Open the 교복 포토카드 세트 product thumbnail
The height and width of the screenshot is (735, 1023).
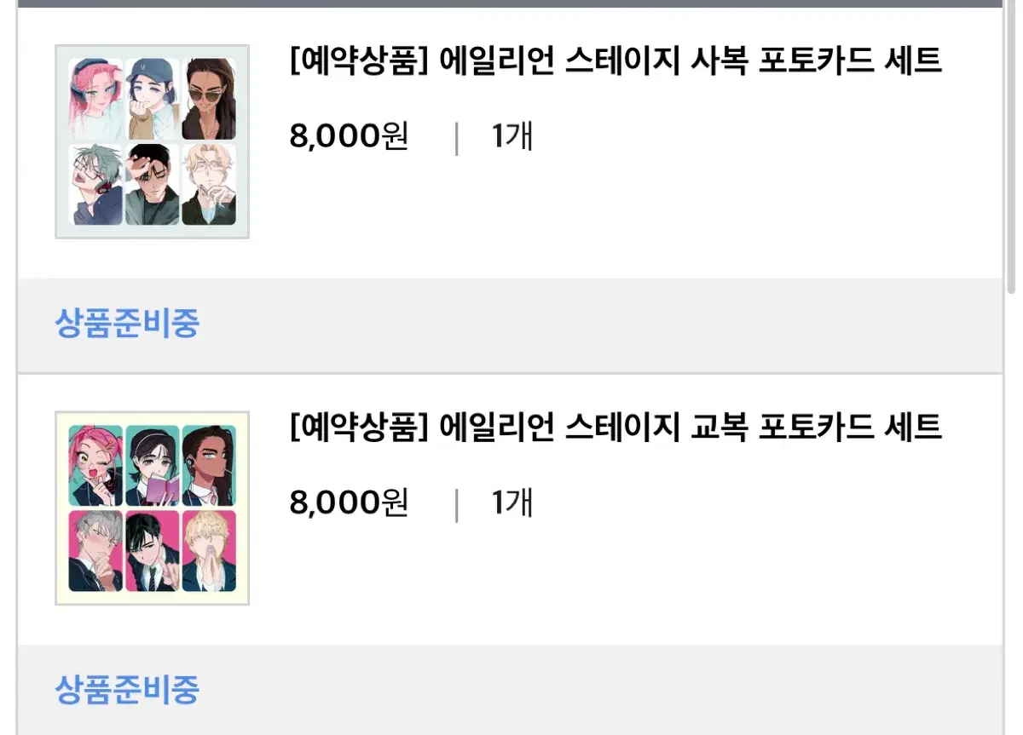[x=152, y=508]
